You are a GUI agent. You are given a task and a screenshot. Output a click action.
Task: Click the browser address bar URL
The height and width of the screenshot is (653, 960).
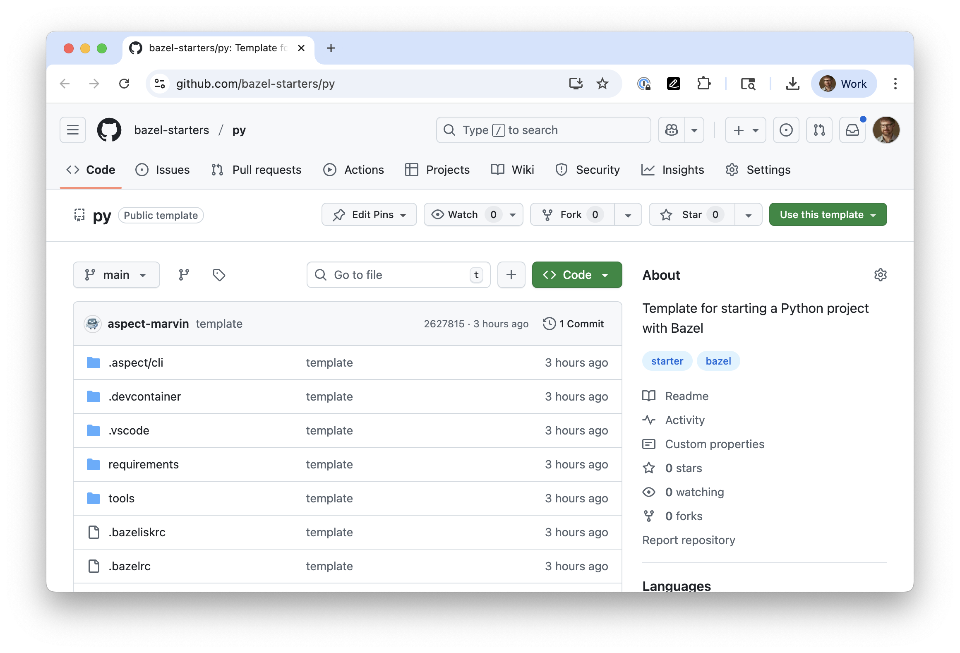click(x=255, y=84)
